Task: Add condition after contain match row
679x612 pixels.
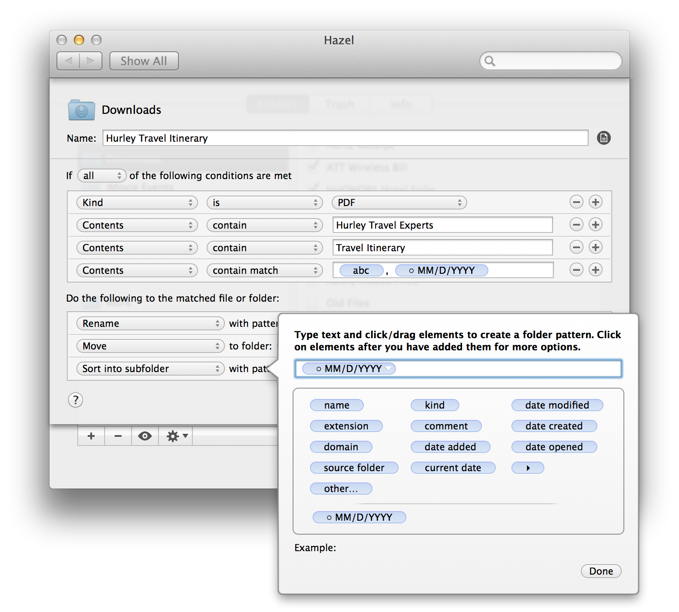Action: point(596,270)
